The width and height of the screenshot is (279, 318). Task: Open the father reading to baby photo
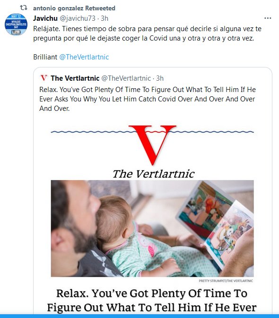pyautogui.click(x=152, y=228)
